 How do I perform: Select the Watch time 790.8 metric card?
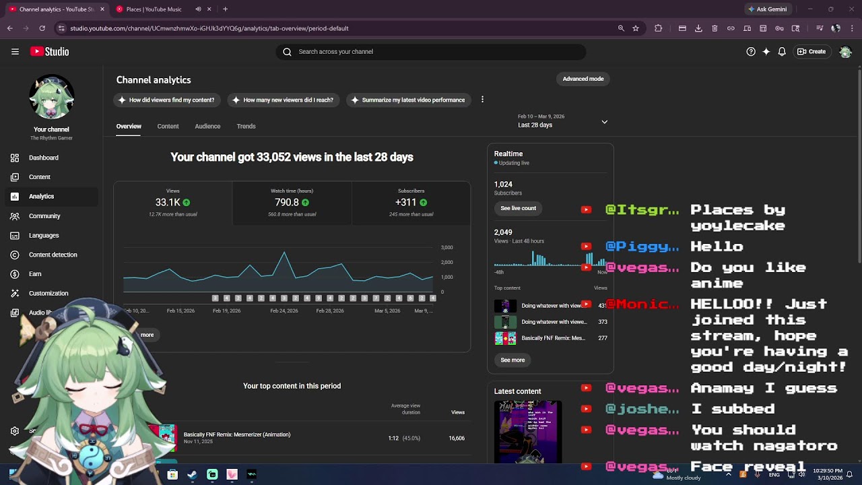point(292,203)
